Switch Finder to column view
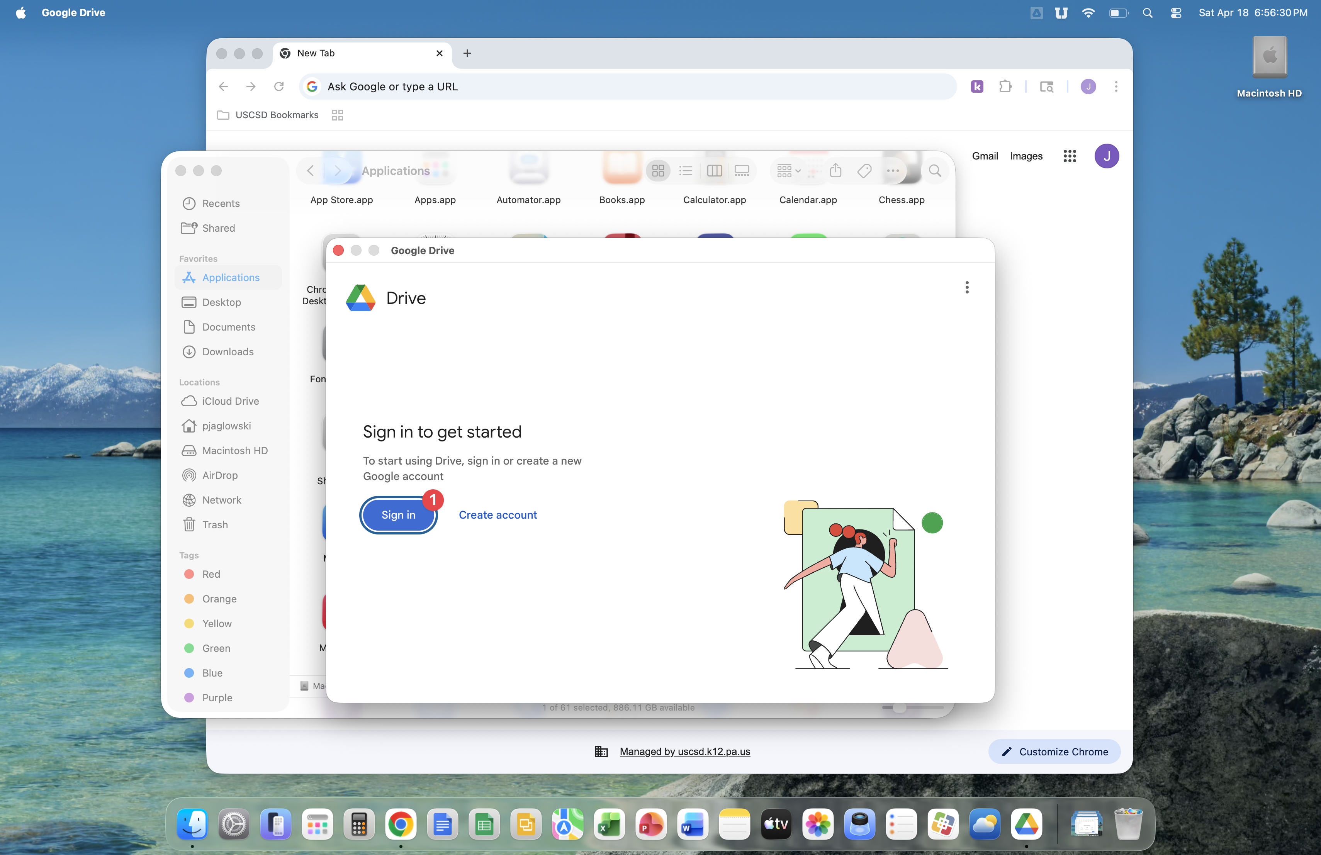The height and width of the screenshot is (855, 1321). coord(714,171)
